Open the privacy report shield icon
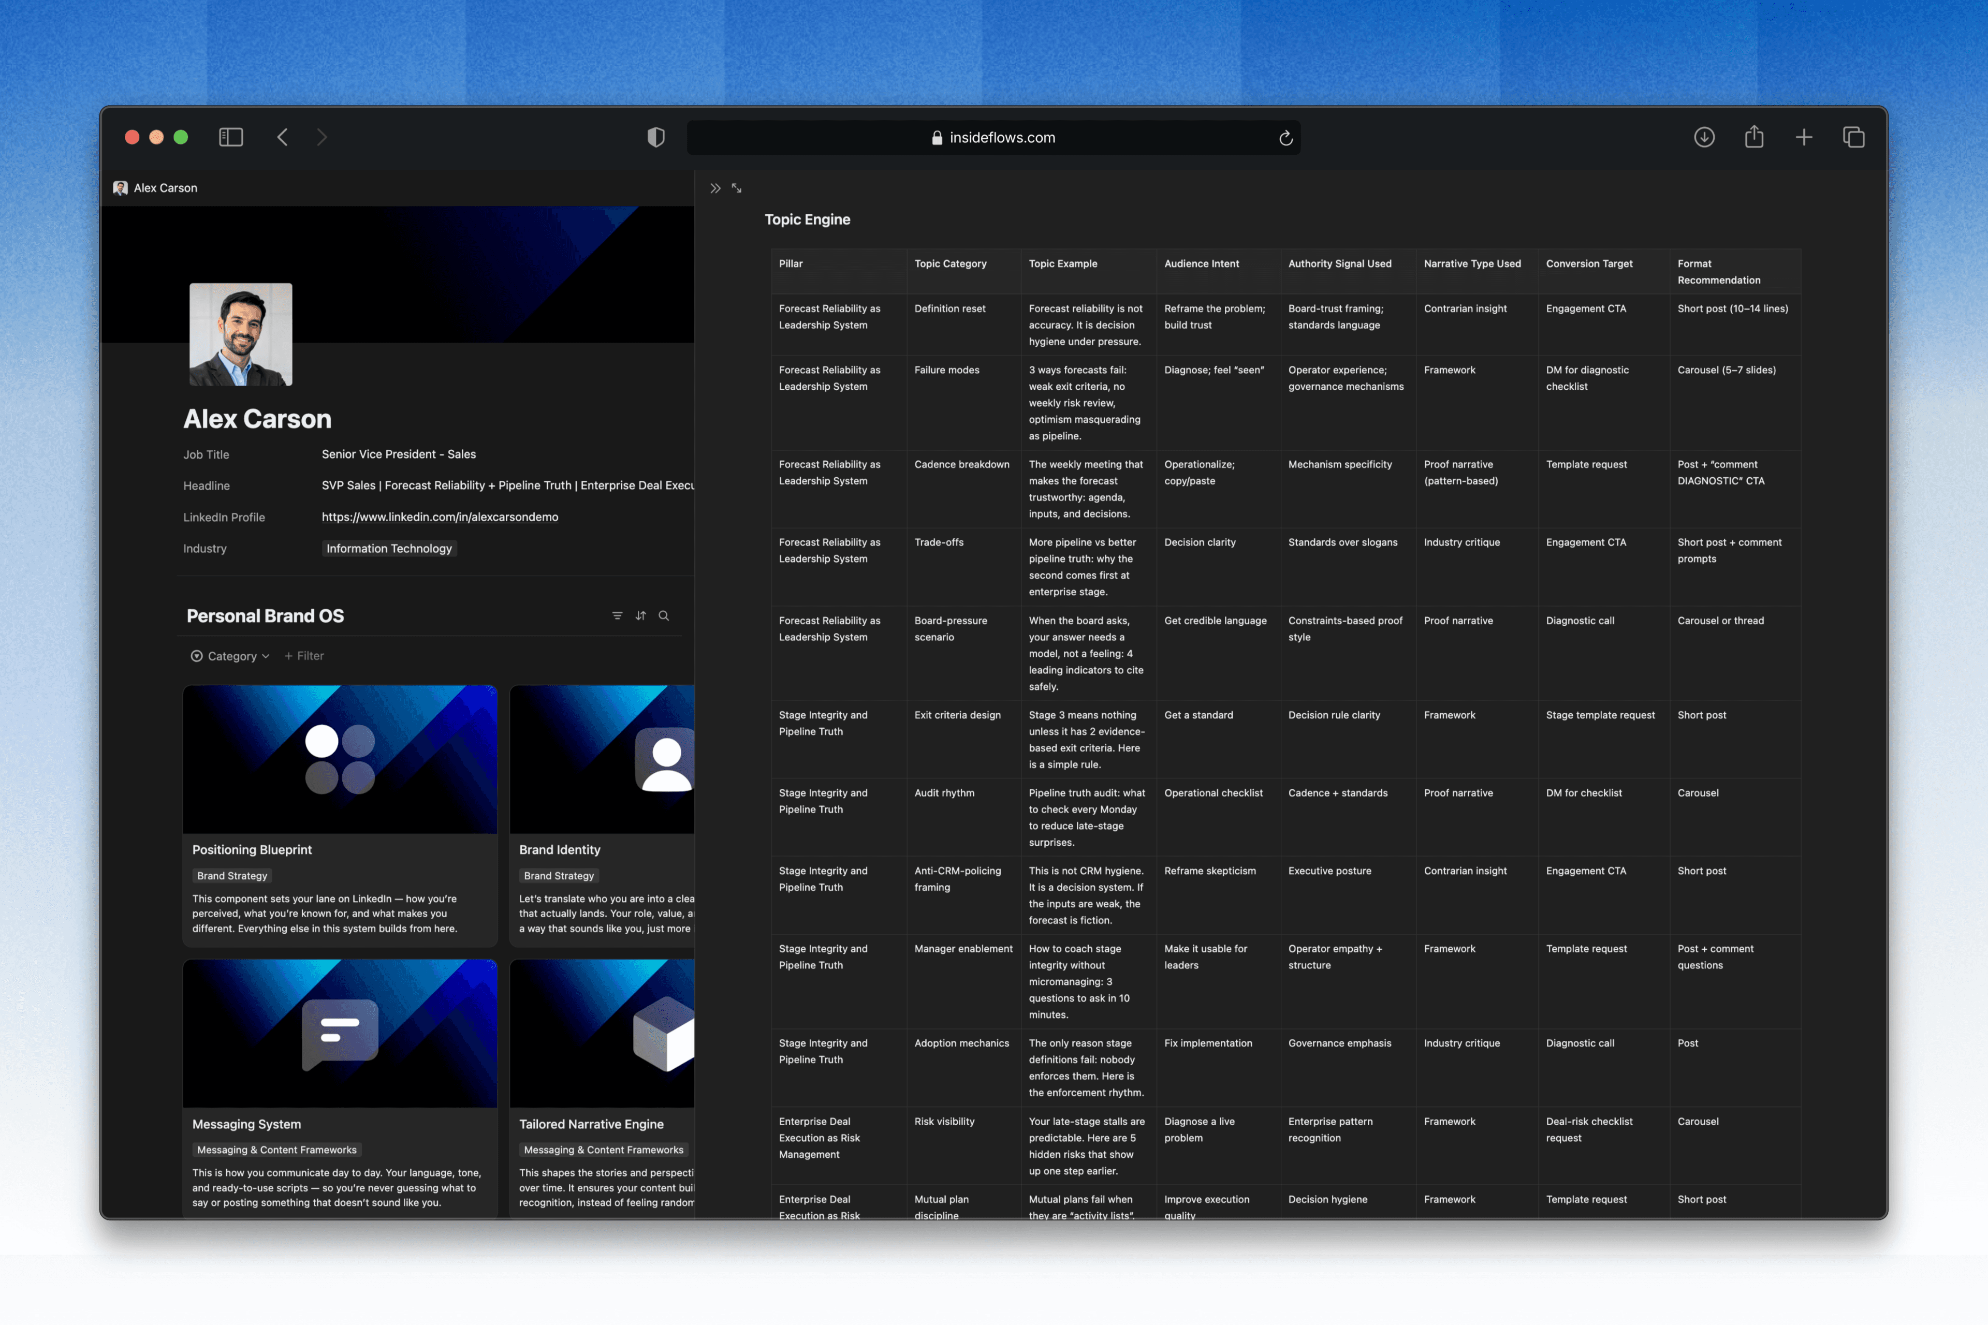 click(x=656, y=137)
